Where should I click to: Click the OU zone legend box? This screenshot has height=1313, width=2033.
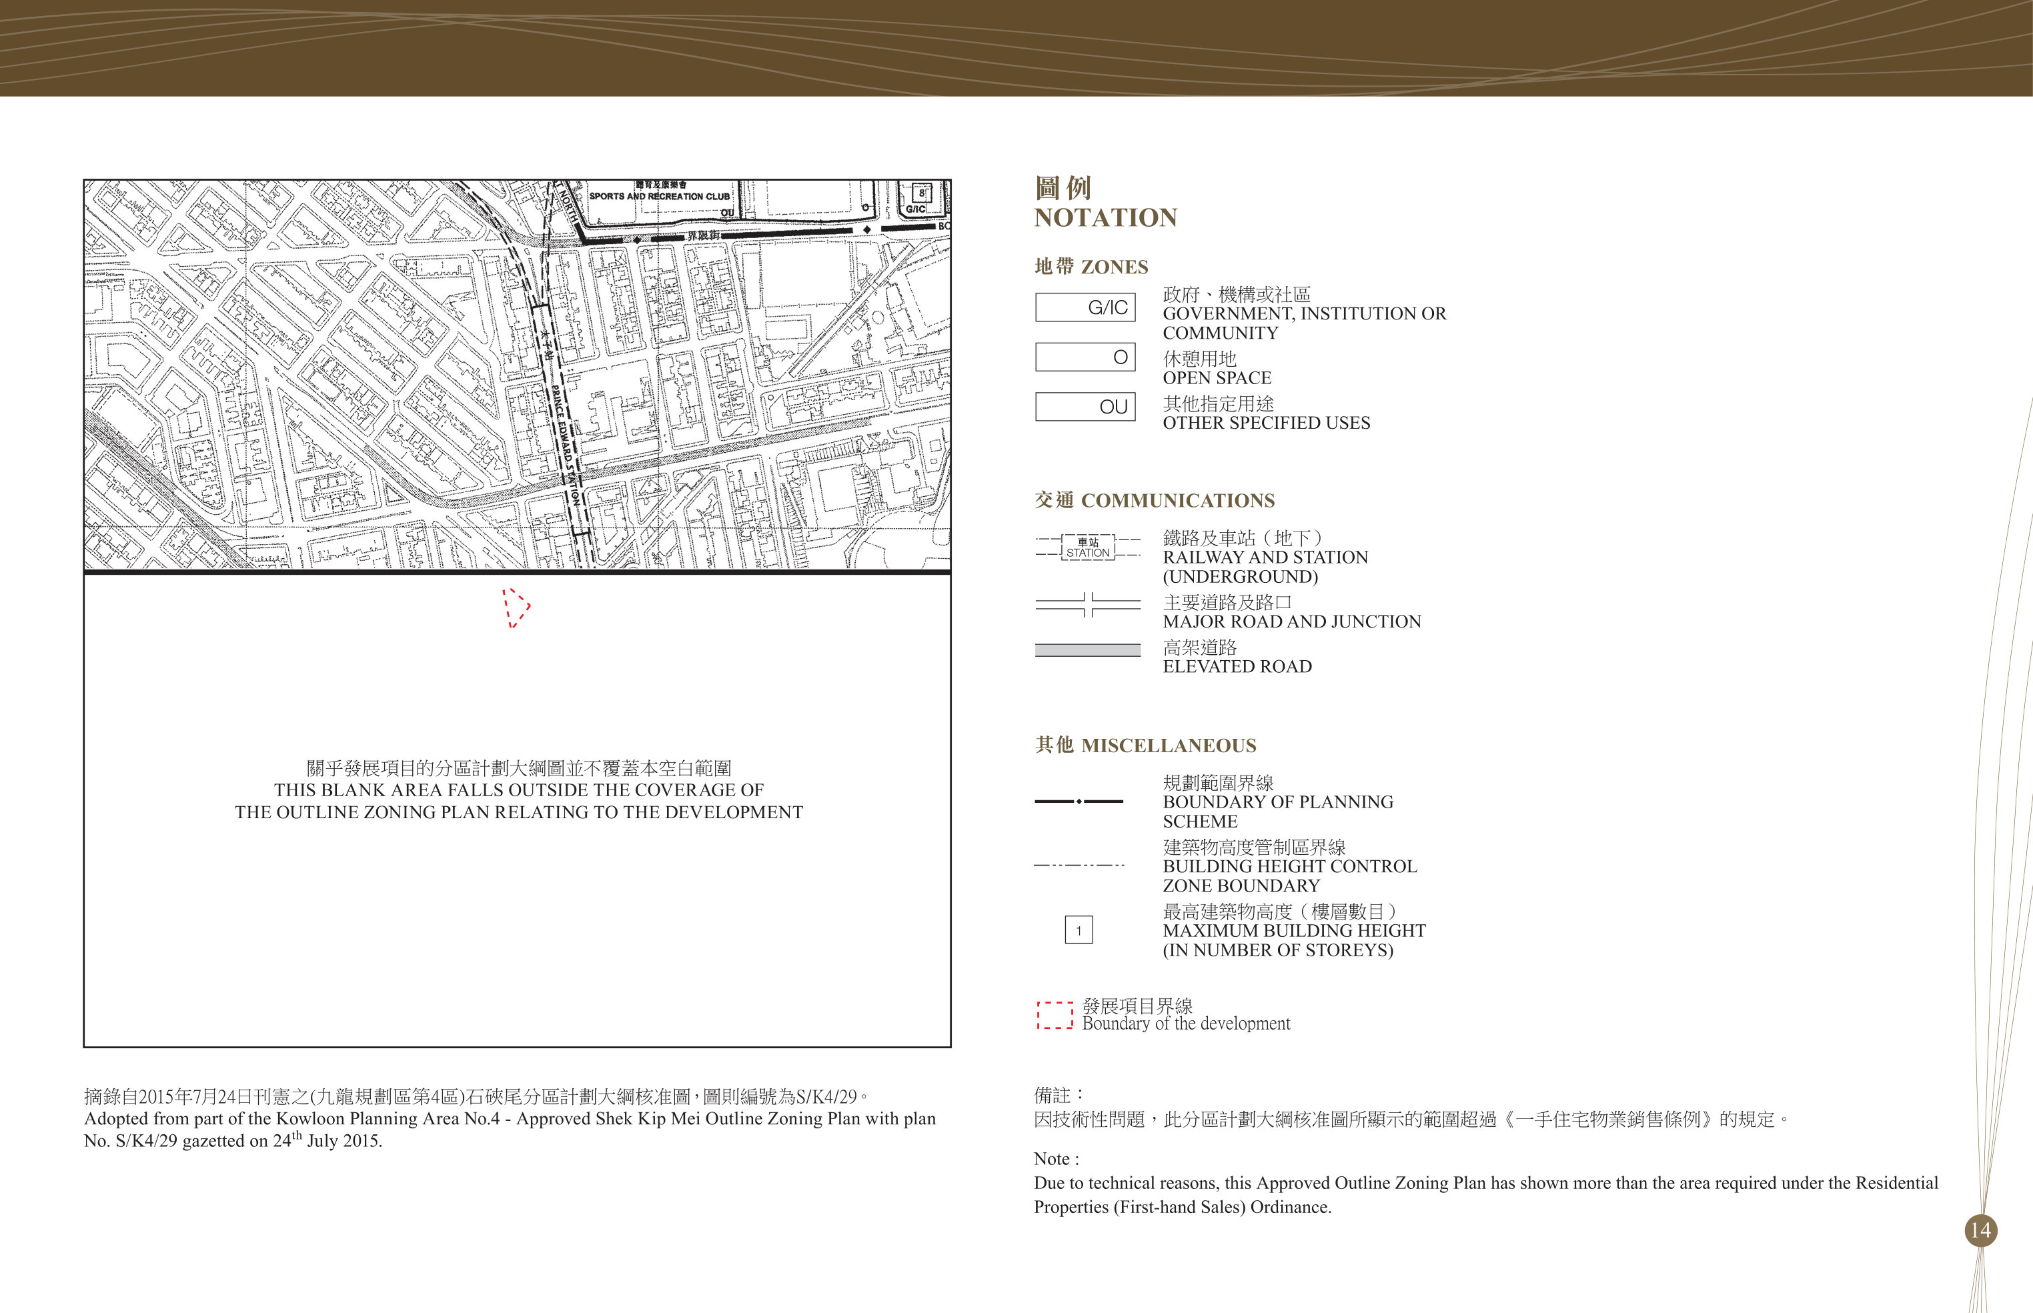[x=1085, y=407]
